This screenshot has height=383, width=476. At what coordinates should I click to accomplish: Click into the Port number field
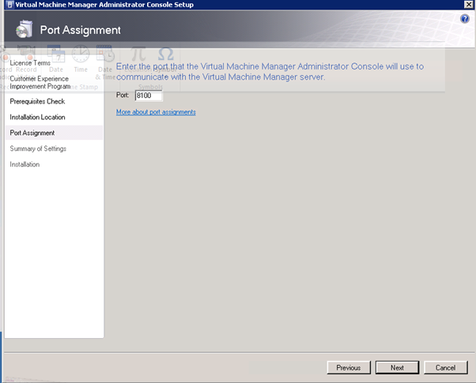click(x=149, y=96)
